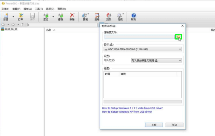The height and width of the screenshot is (136, 215).
Task: Click the 保存 (Save) toolbar icon
Action: coord(32,17)
